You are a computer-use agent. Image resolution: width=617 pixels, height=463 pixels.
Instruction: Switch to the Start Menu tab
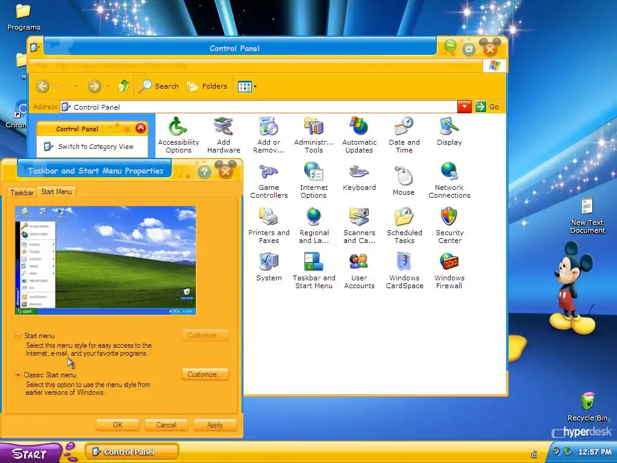56,192
